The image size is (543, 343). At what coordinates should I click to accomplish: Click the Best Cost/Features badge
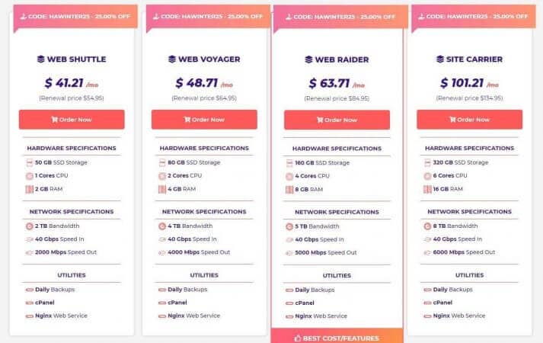pos(337,337)
